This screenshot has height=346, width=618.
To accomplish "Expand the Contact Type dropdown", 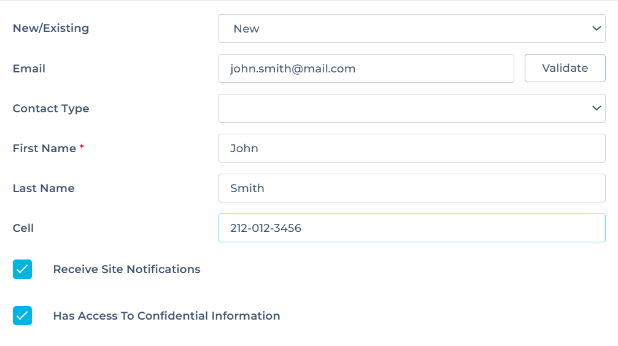I will [411, 109].
